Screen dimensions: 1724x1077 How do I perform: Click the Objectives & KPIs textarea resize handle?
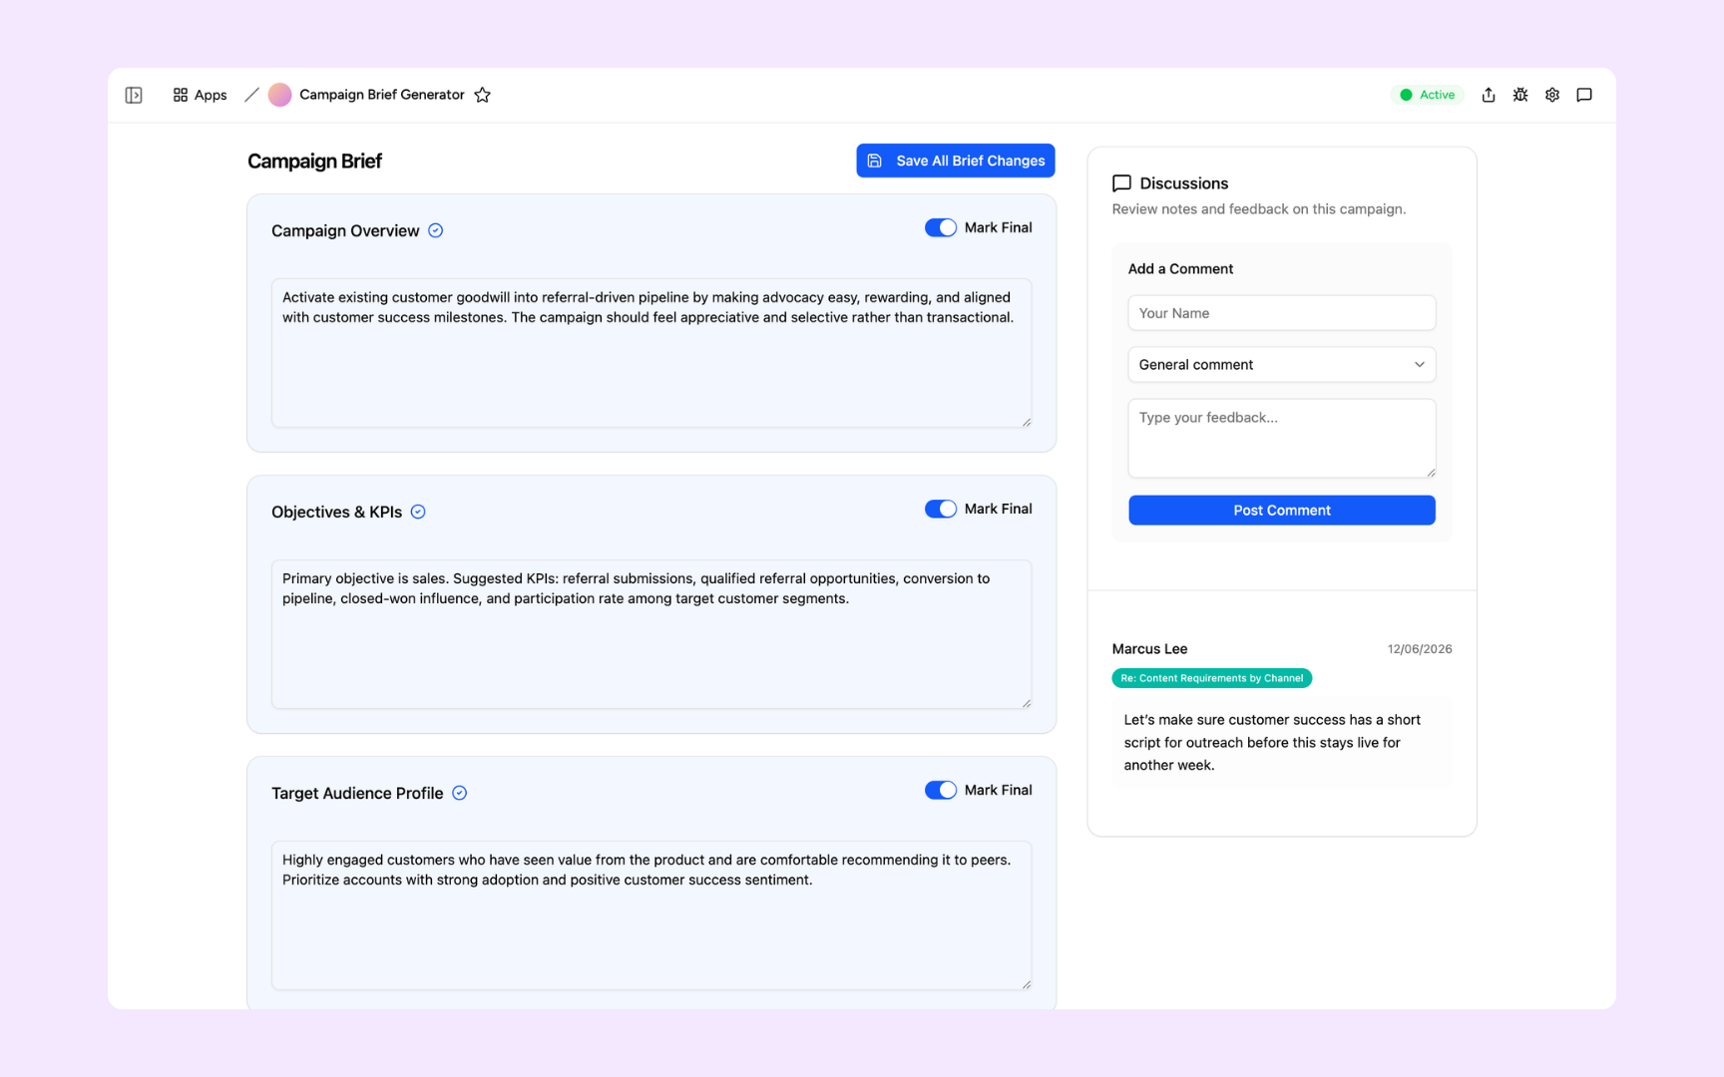click(1026, 703)
